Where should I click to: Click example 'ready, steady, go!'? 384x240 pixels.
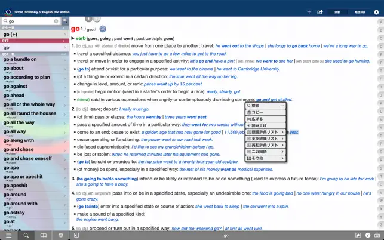tap(223, 92)
